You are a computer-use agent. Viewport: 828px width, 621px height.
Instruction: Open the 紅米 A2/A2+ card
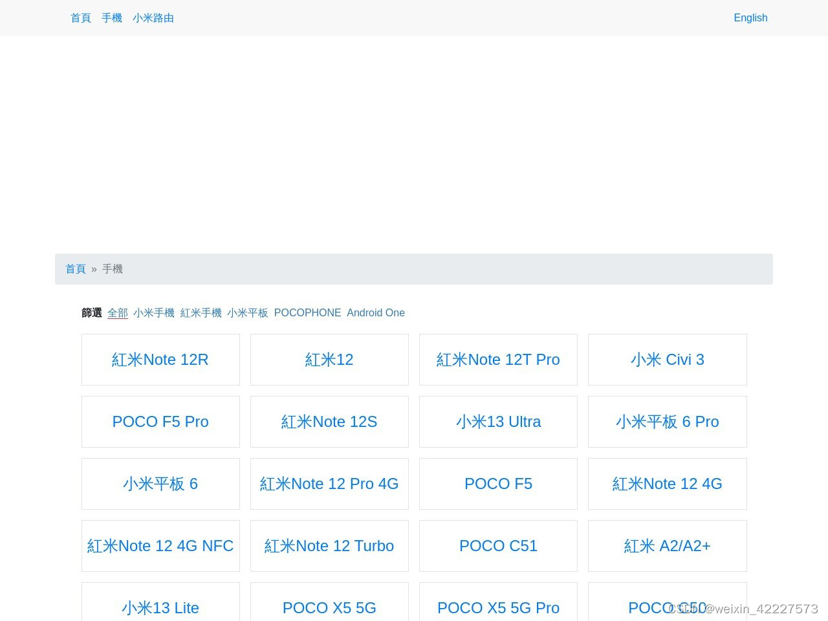tap(668, 546)
